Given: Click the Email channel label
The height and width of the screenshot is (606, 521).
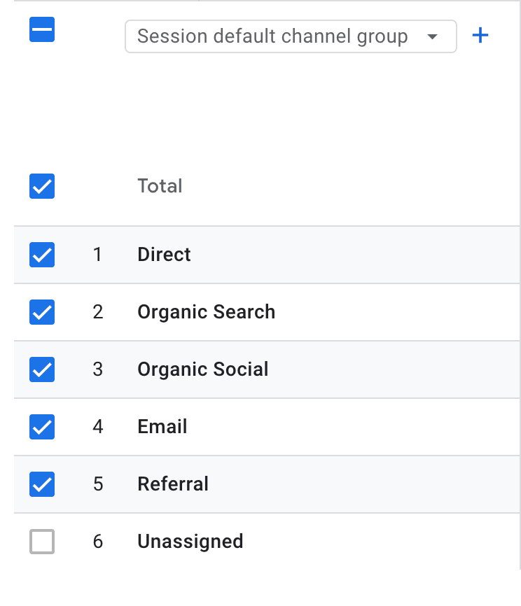Looking at the screenshot, I should pyautogui.click(x=162, y=427).
